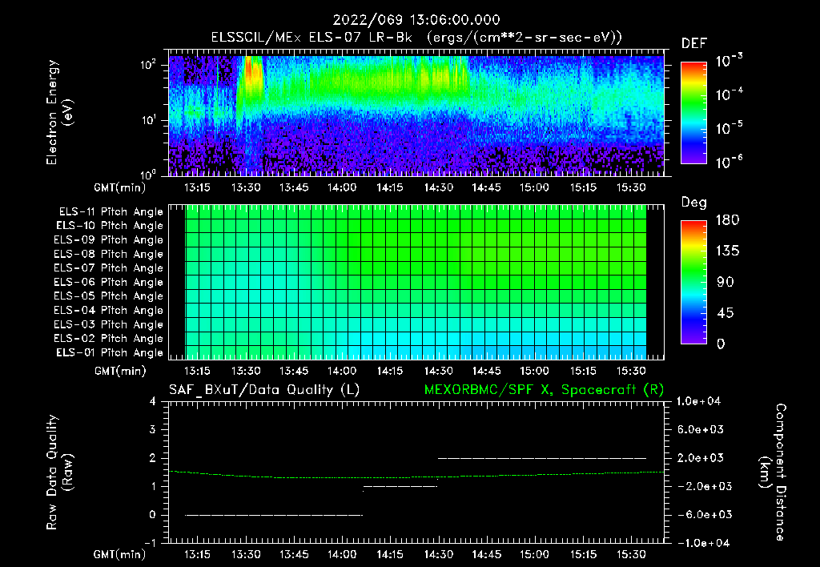820x567 pixels.
Task: Click the DEF color bar in the spectrogram legend
Action: point(694,113)
